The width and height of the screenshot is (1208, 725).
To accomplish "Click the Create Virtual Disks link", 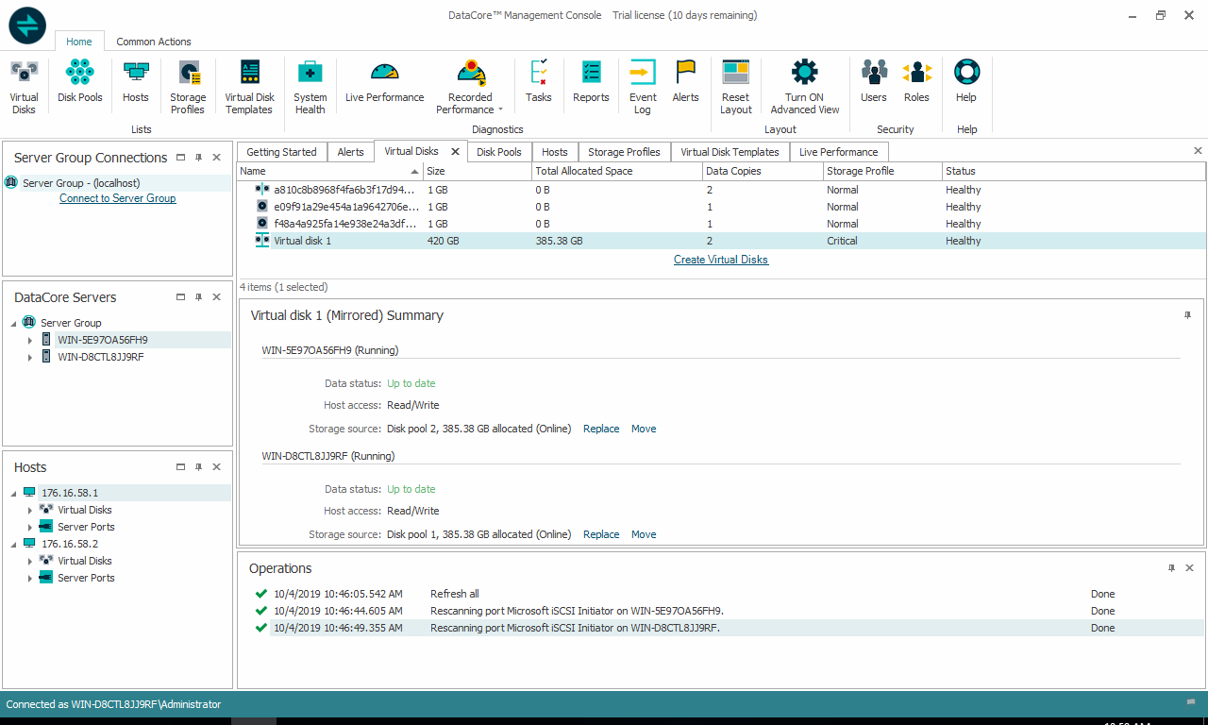I will click(721, 260).
